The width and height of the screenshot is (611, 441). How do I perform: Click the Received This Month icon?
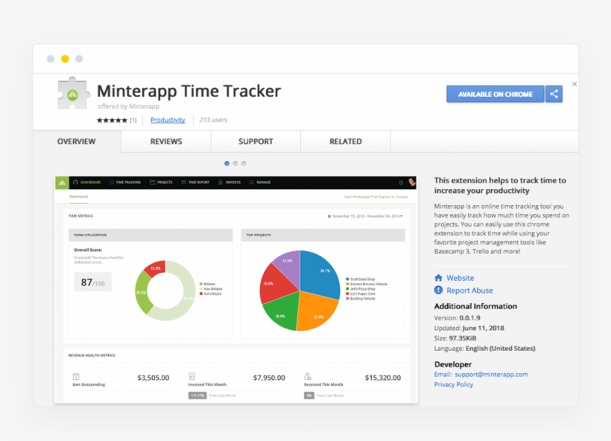click(308, 376)
